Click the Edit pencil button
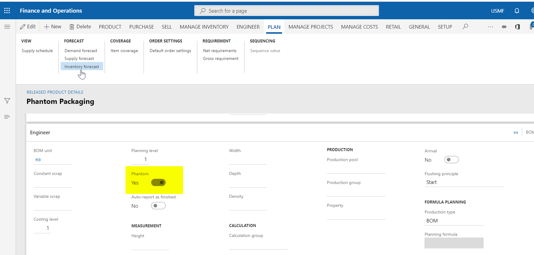This screenshot has height=255, width=534. click(x=28, y=26)
